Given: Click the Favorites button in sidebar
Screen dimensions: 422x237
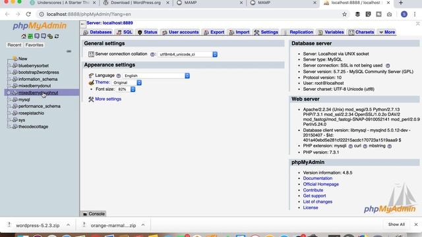Looking at the screenshot, I should pyautogui.click(x=34, y=45).
